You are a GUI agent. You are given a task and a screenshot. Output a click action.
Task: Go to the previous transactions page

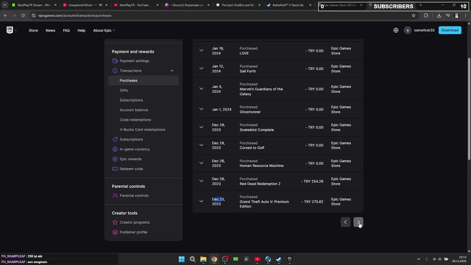(345, 222)
